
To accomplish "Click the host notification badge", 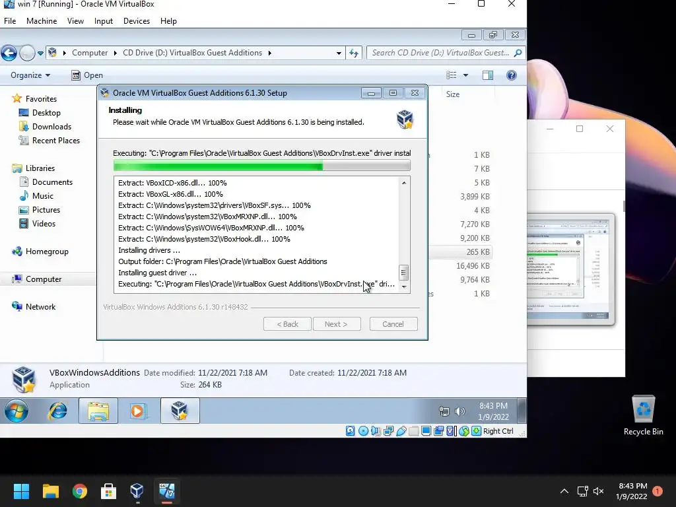I will [658, 491].
